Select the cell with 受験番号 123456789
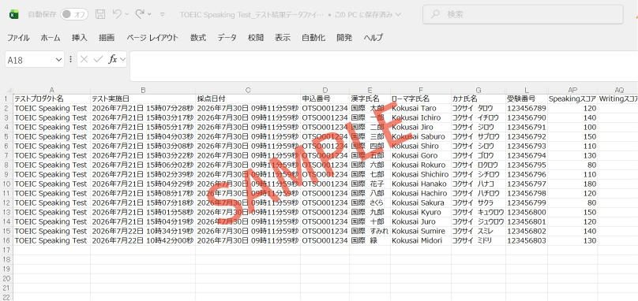638x301 pixels. pyautogui.click(x=527, y=109)
